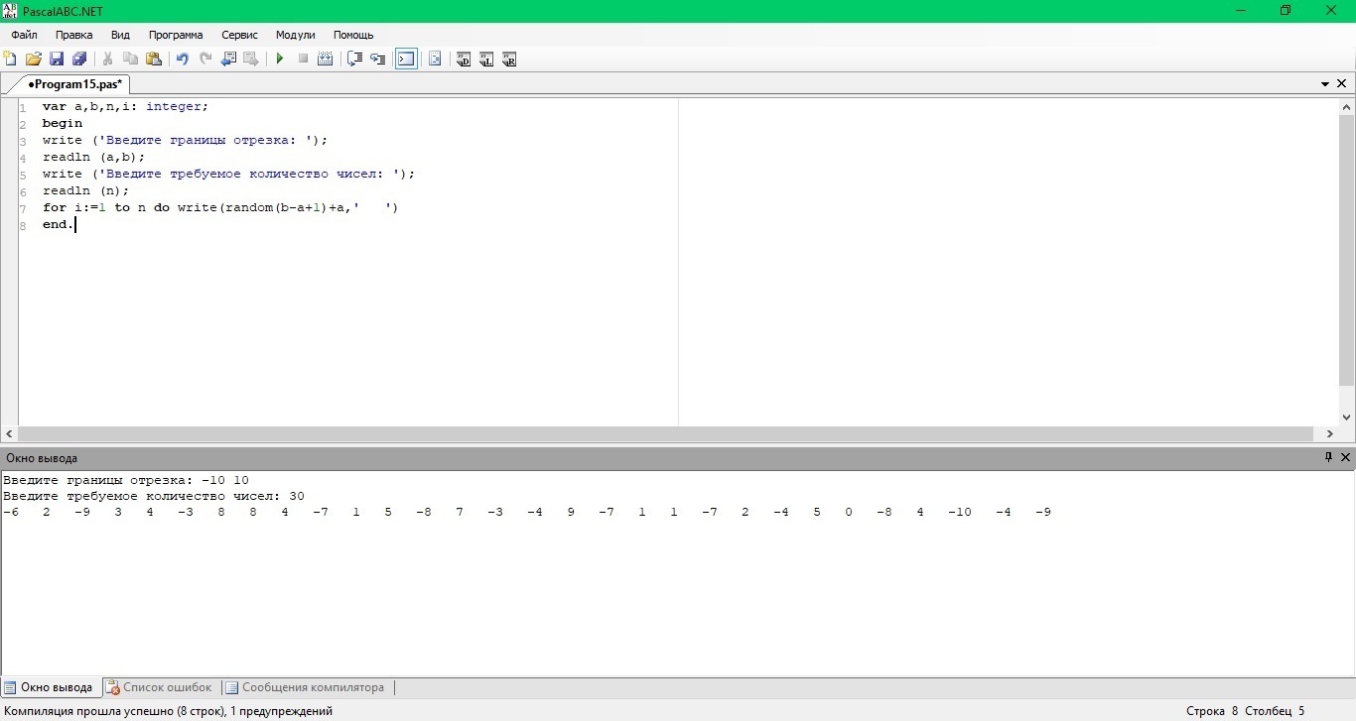The width and height of the screenshot is (1356, 721).
Task: Switch to Сообщения компилятора tab
Action: [x=305, y=687]
